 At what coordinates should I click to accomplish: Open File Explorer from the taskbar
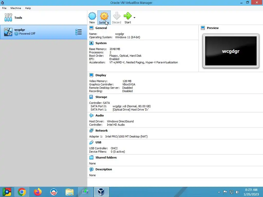point(70,192)
